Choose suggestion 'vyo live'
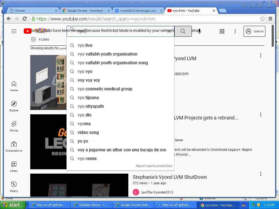 click(120, 45)
